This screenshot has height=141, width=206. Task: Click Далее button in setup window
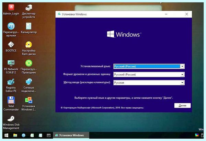pyautogui.click(x=182, y=106)
